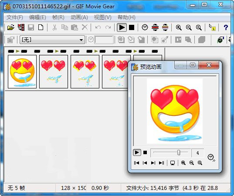
Task: Zoom out using the main toolbar magnifier
Action: click(x=189, y=27)
